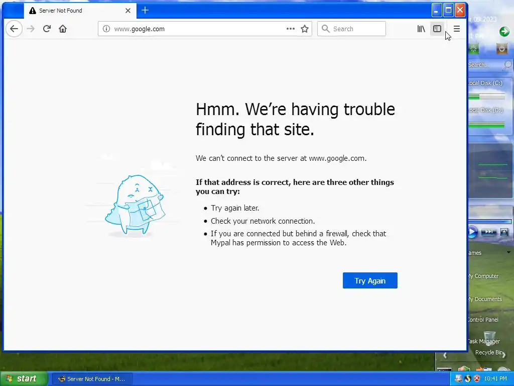Open the browser home page
Viewport: 514px width, 386px height.
pos(63,29)
